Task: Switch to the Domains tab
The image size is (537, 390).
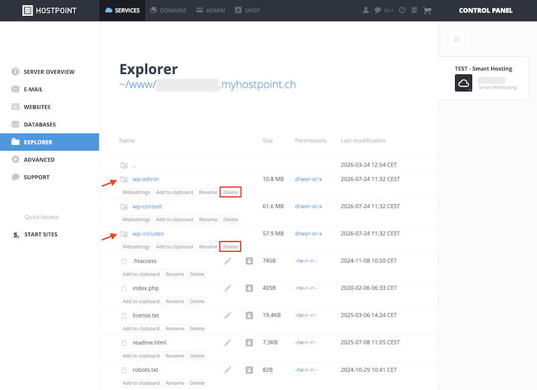Action: (x=168, y=10)
